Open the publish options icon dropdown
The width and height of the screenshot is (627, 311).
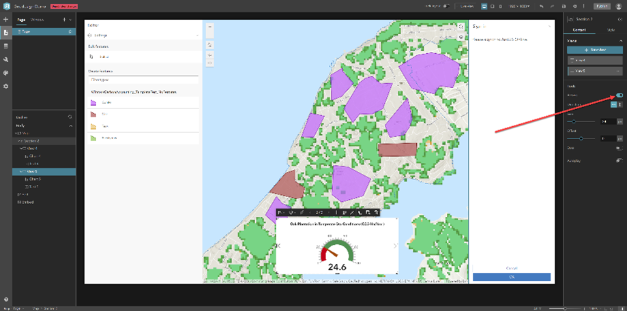574,6
